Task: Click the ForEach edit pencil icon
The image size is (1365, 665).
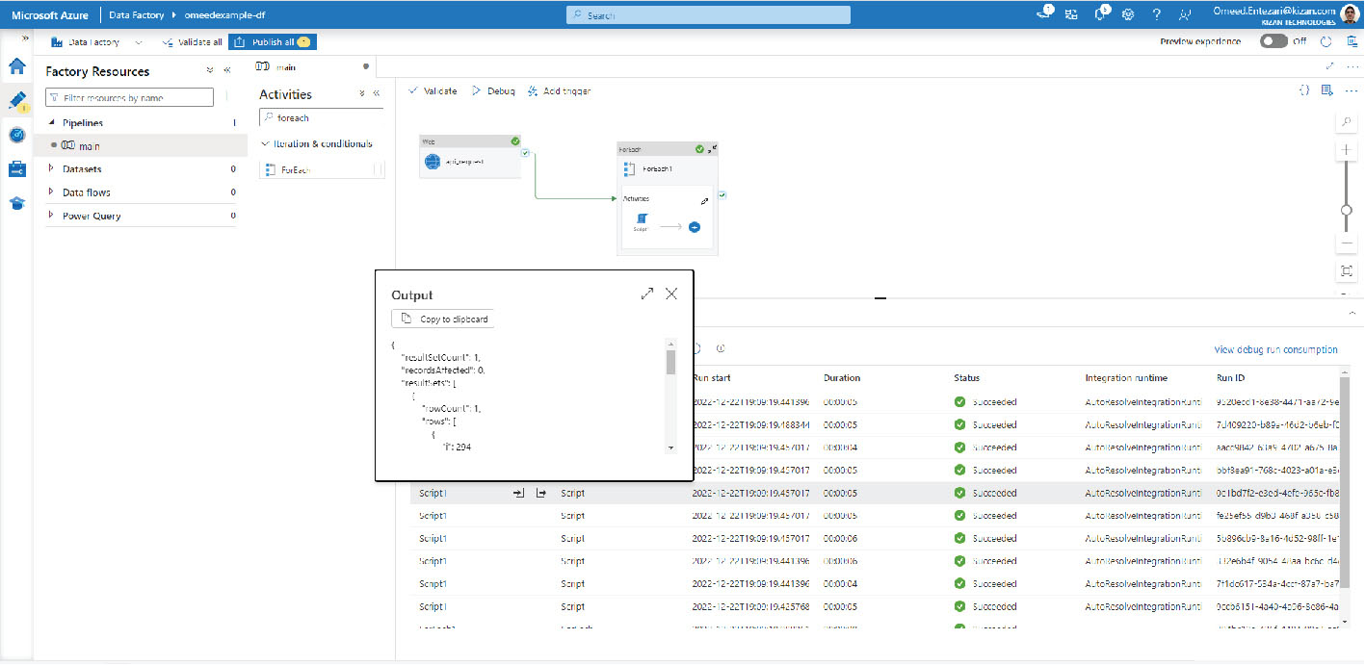Action: tap(704, 202)
